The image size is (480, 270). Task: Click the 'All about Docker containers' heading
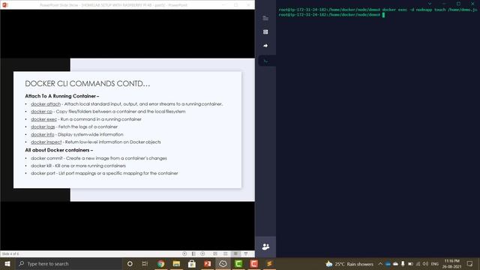[x=58, y=150]
